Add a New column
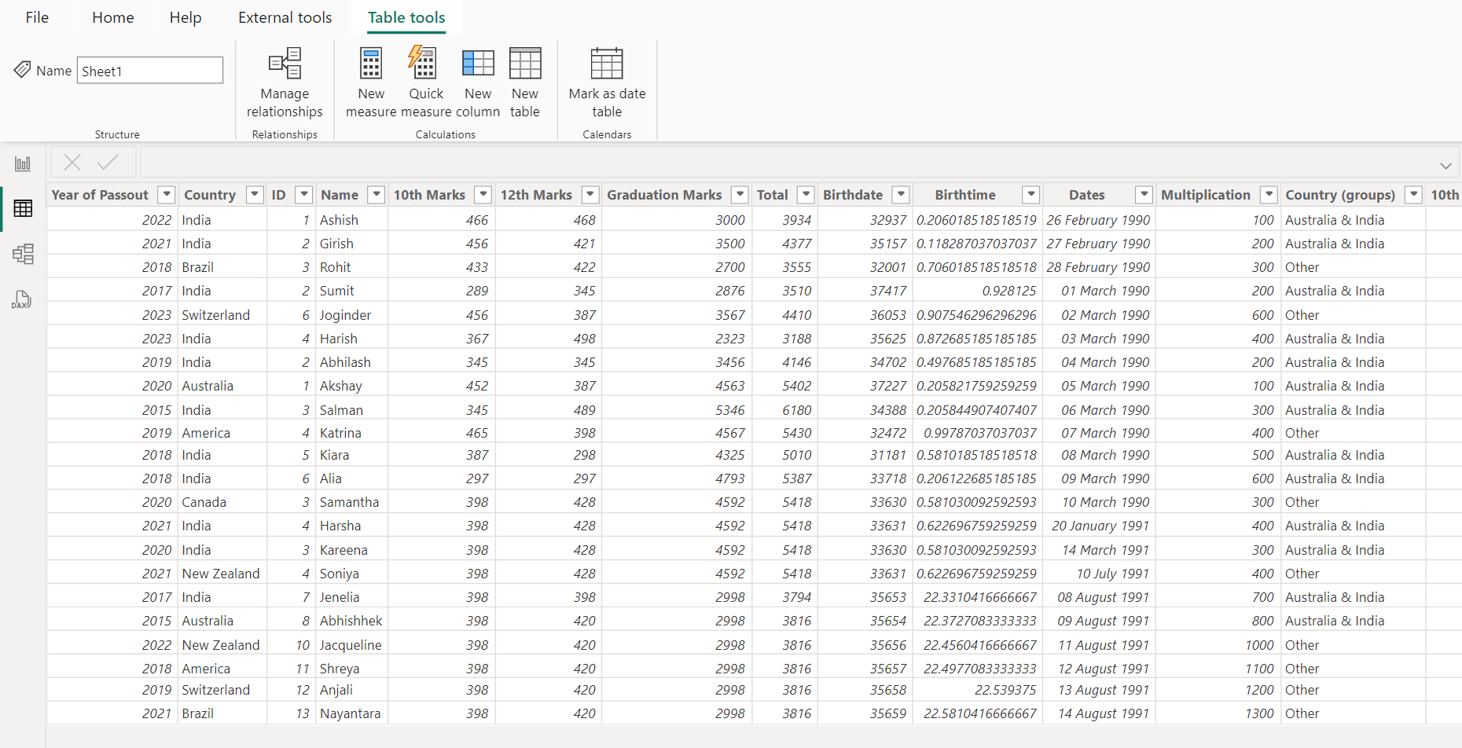The image size is (1462, 748). pyautogui.click(x=477, y=82)
